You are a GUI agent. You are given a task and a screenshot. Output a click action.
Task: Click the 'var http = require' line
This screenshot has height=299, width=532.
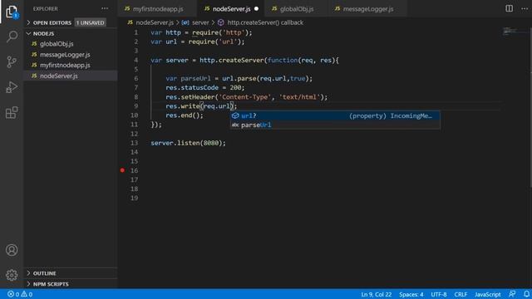pyautogui.click(x=201, y=32)
